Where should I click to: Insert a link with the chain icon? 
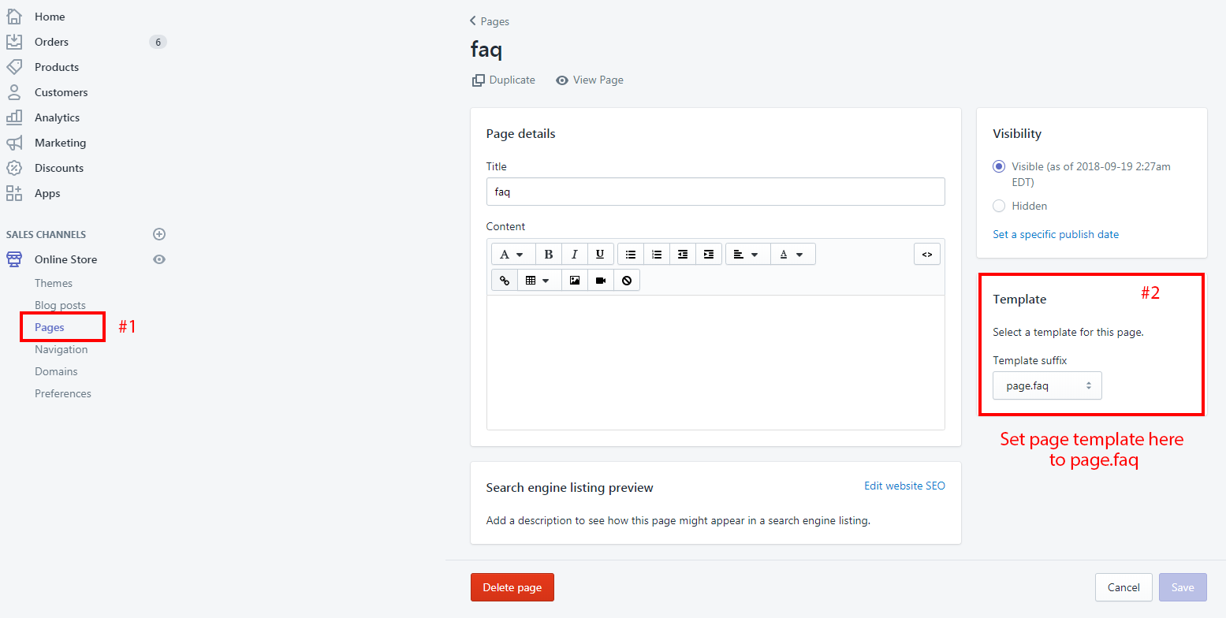(x=505, y=280)
